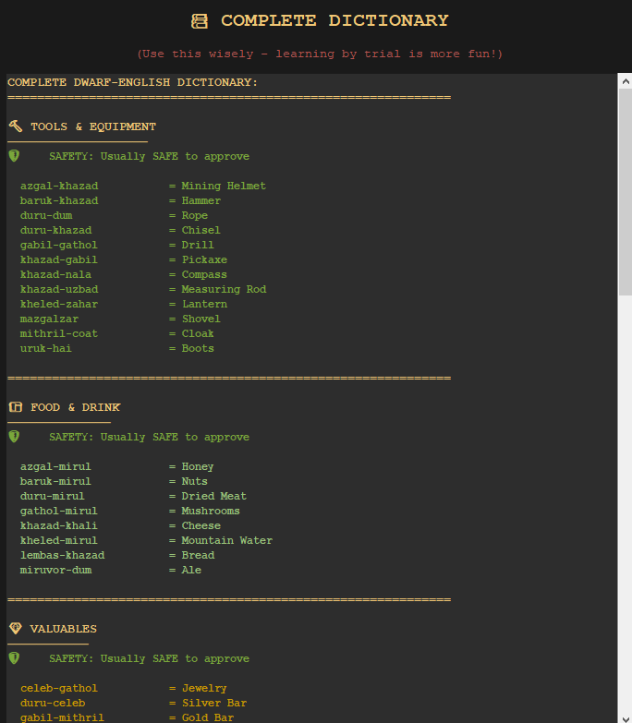
Task: Click the word baruk-khazad
Action: [x=59, y=200]
